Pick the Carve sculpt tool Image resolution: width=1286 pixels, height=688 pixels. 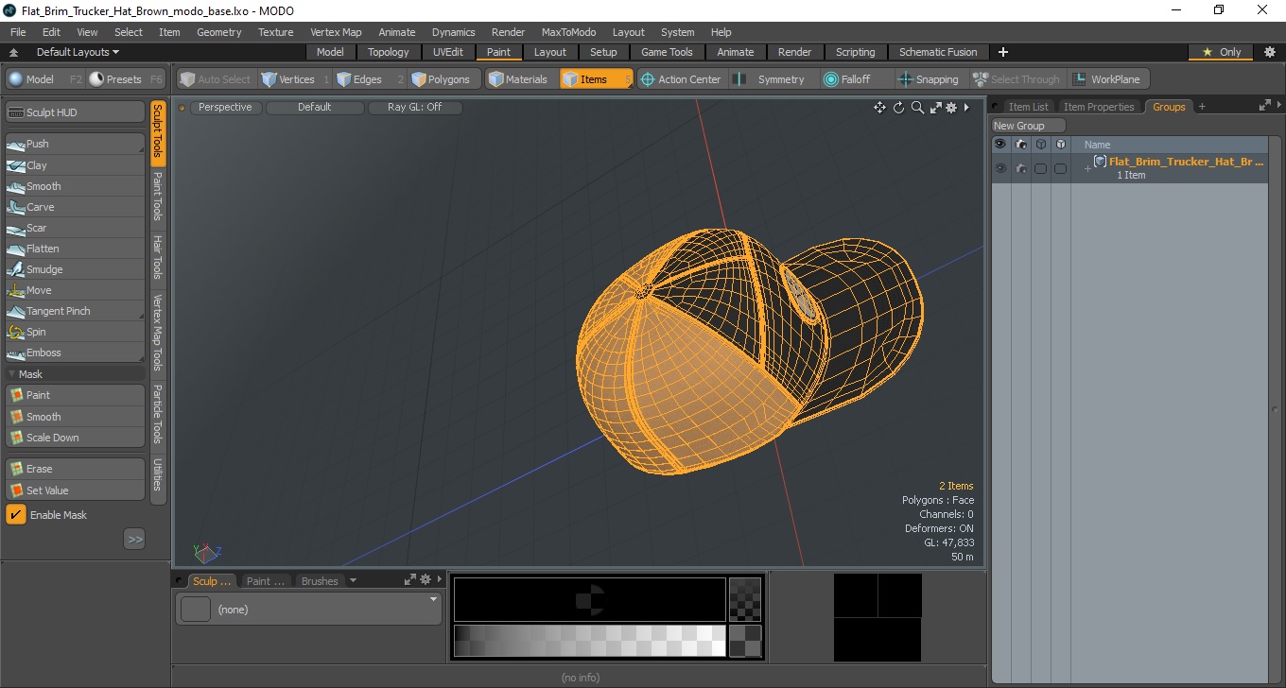click(75, 207)
